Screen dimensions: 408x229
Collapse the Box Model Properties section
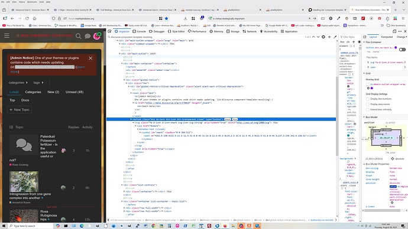coord(364,164)
